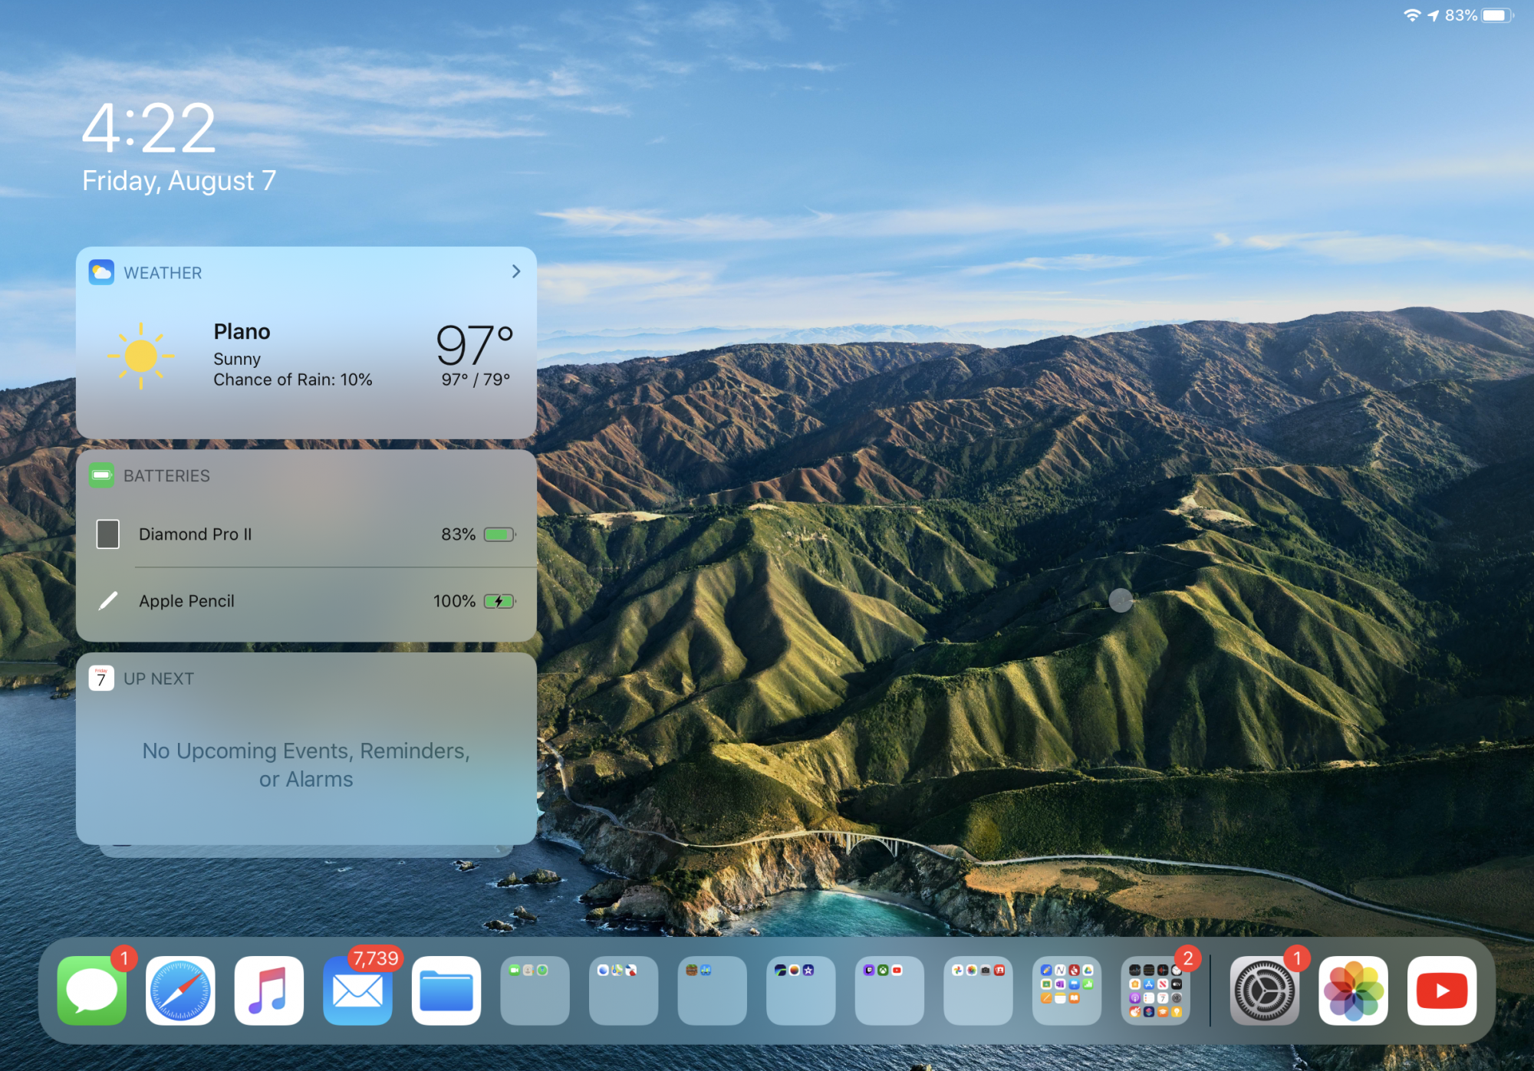Image resolution: width=1534 pixels, height=1071 pixels.
Task: Open dock folder with Twitch and Xbox
Action: (x=889, y=990)
